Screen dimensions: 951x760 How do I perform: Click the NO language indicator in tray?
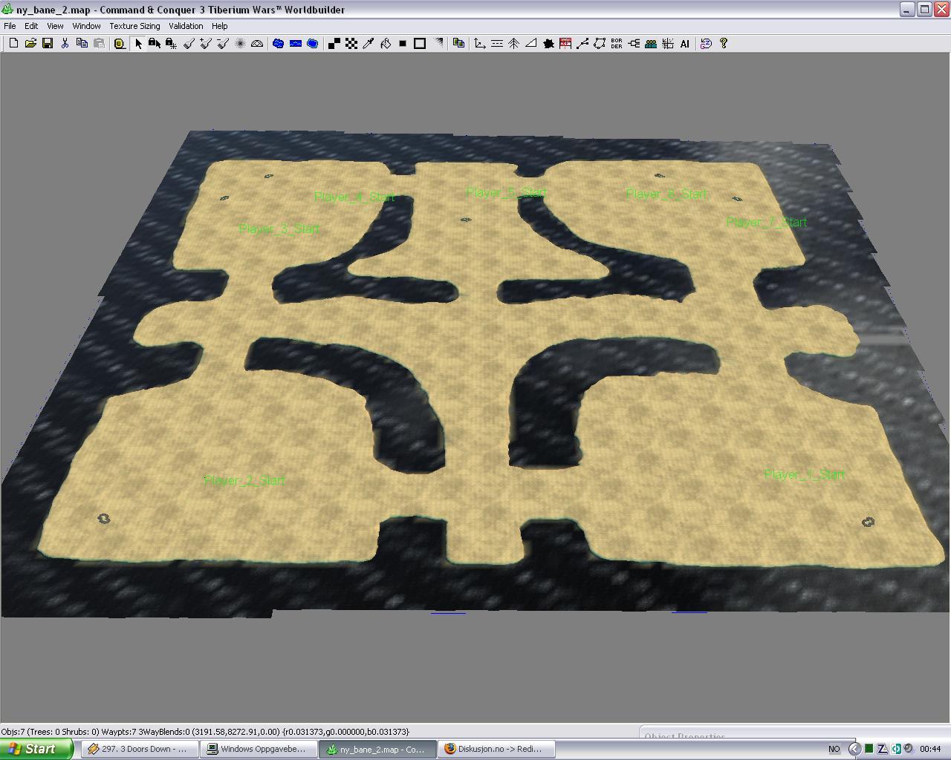click(x=834, y=749)
